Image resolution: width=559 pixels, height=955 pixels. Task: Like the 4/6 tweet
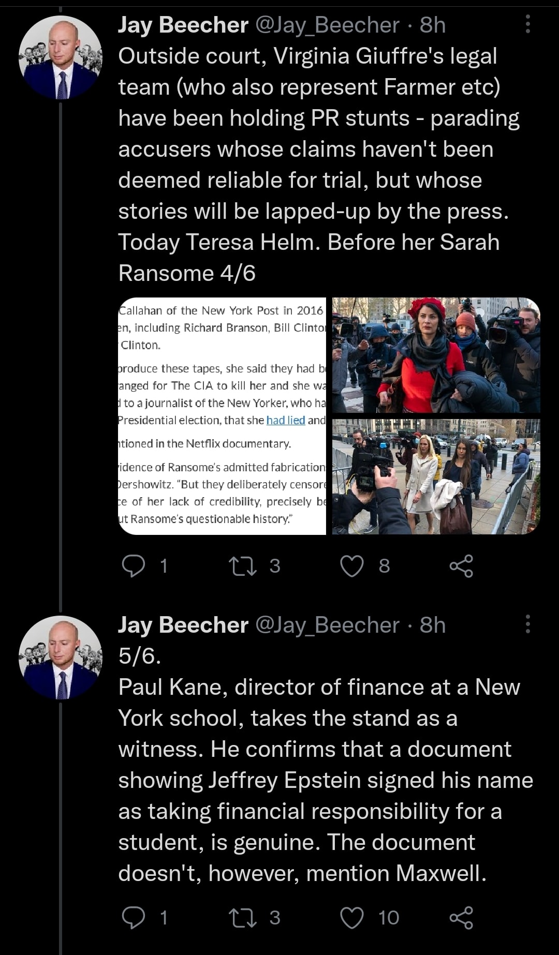tap(352, 566)
